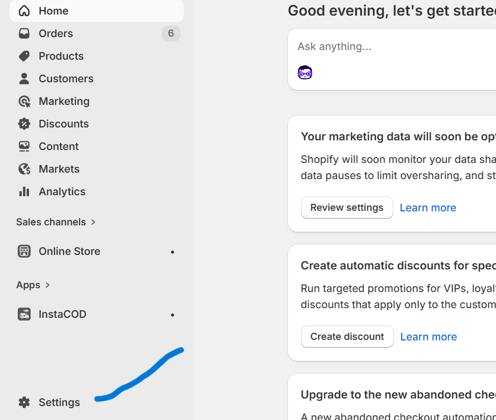
Task: Expand the Sales channels section
Action: click(56, 222)
